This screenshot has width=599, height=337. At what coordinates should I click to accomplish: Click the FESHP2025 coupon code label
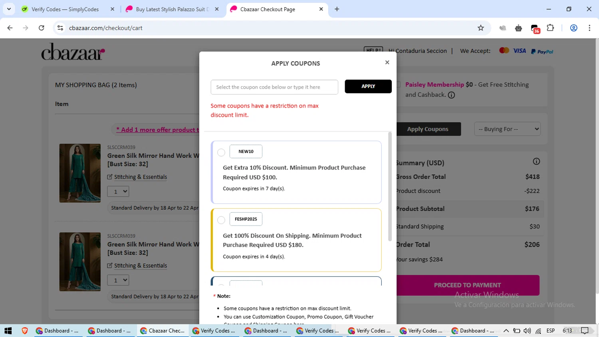tap(246, 219)
